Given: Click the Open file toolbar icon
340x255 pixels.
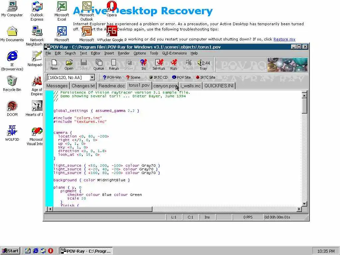Looking at the screenshot, I should pos(69,65).
